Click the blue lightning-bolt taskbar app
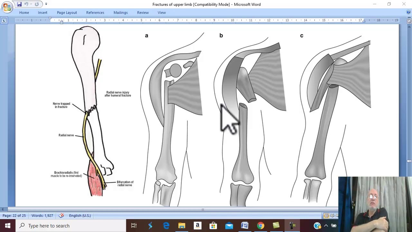 [150, 226]
